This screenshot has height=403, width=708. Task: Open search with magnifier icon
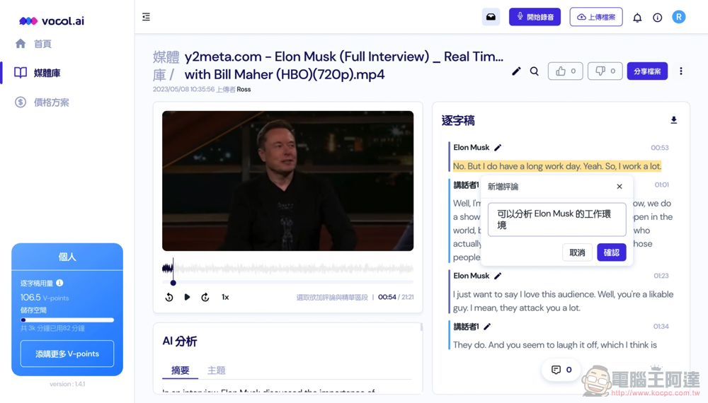(535, 71)
